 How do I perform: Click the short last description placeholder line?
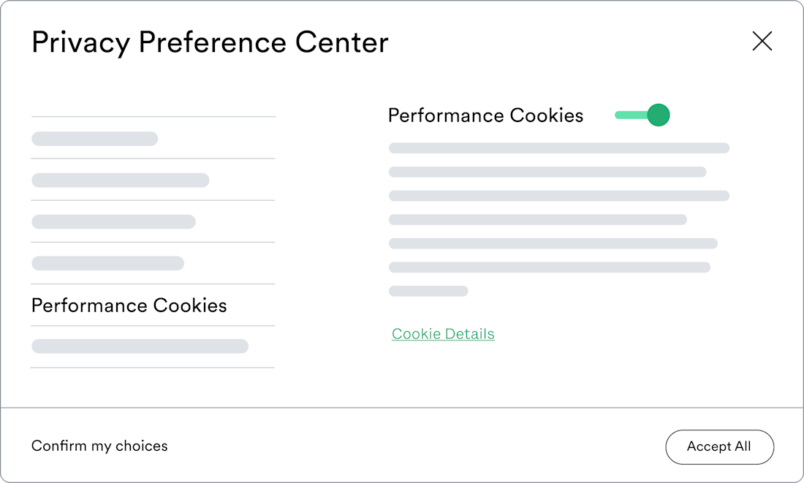click(x=428, y=291)
